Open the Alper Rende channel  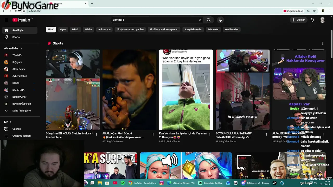coord(20,69)
